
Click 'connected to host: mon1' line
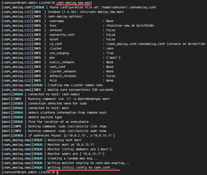click(x=49, y=108)
